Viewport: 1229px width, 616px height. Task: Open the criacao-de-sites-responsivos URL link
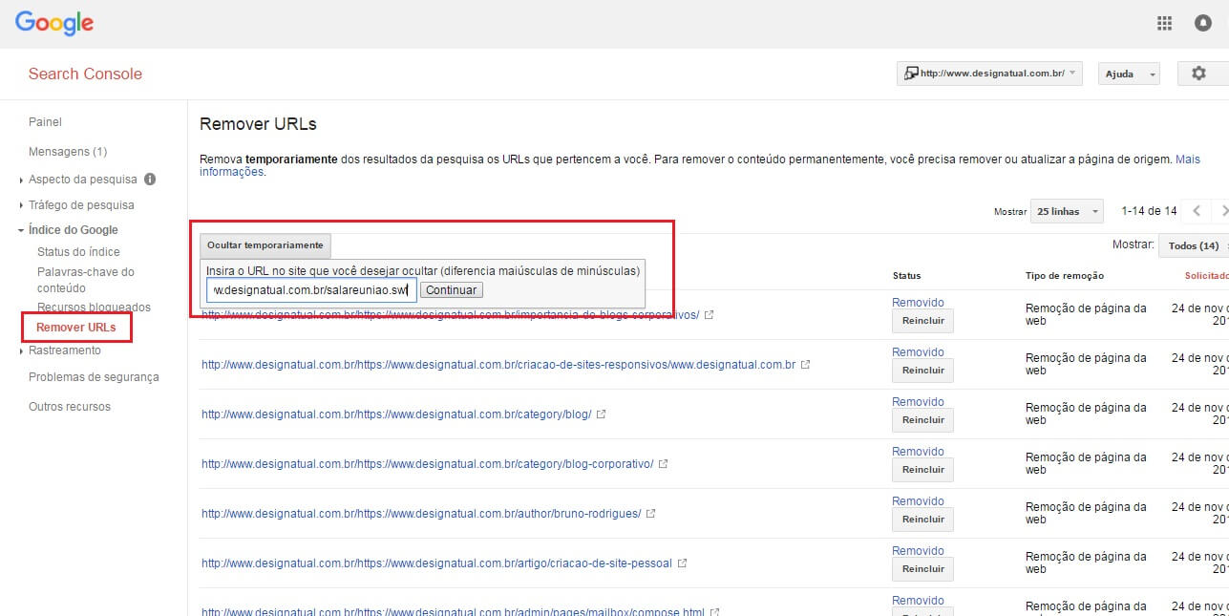click(x=498, y=365)
